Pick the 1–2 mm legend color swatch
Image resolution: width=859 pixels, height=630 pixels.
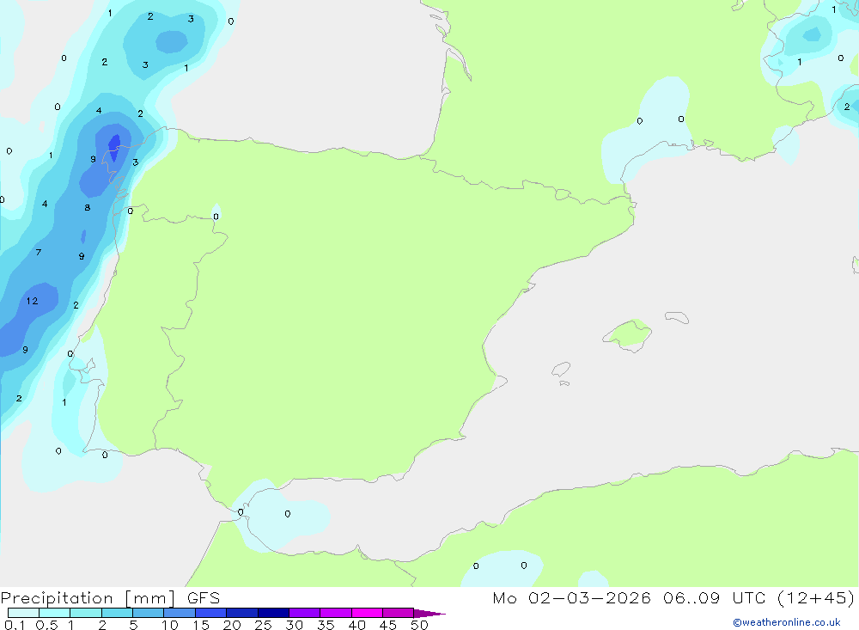point(86,613)
